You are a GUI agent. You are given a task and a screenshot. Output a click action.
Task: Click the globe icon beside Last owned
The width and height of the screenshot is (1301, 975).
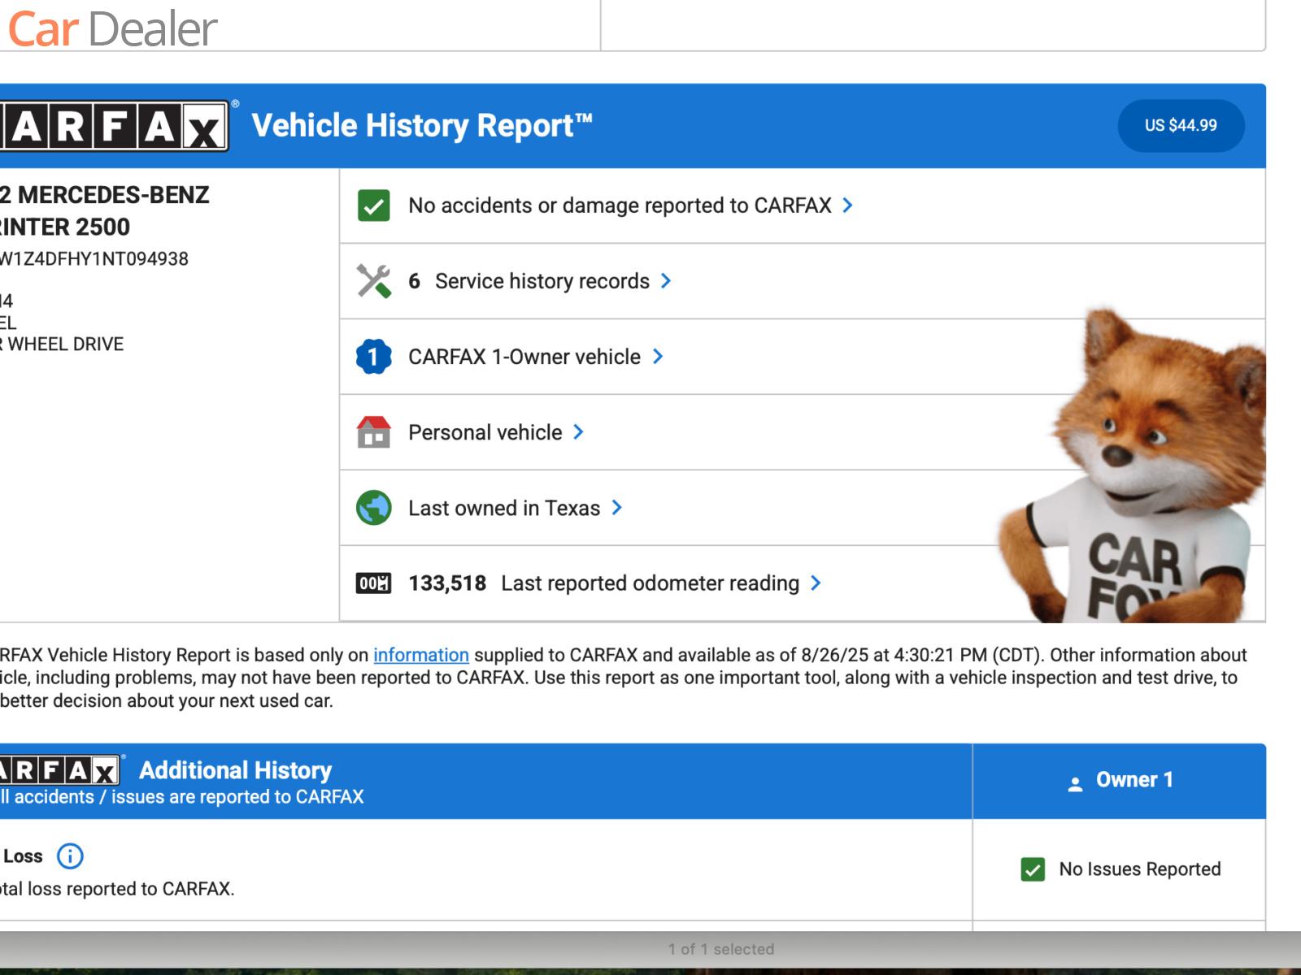coord(373,508)
